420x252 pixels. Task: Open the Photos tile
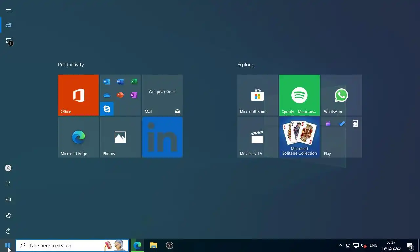click(x=120, y=137)
